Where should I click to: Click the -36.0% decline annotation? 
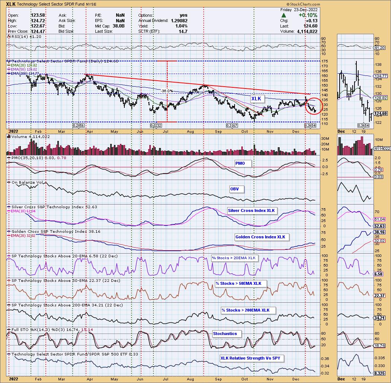(167, 91)
